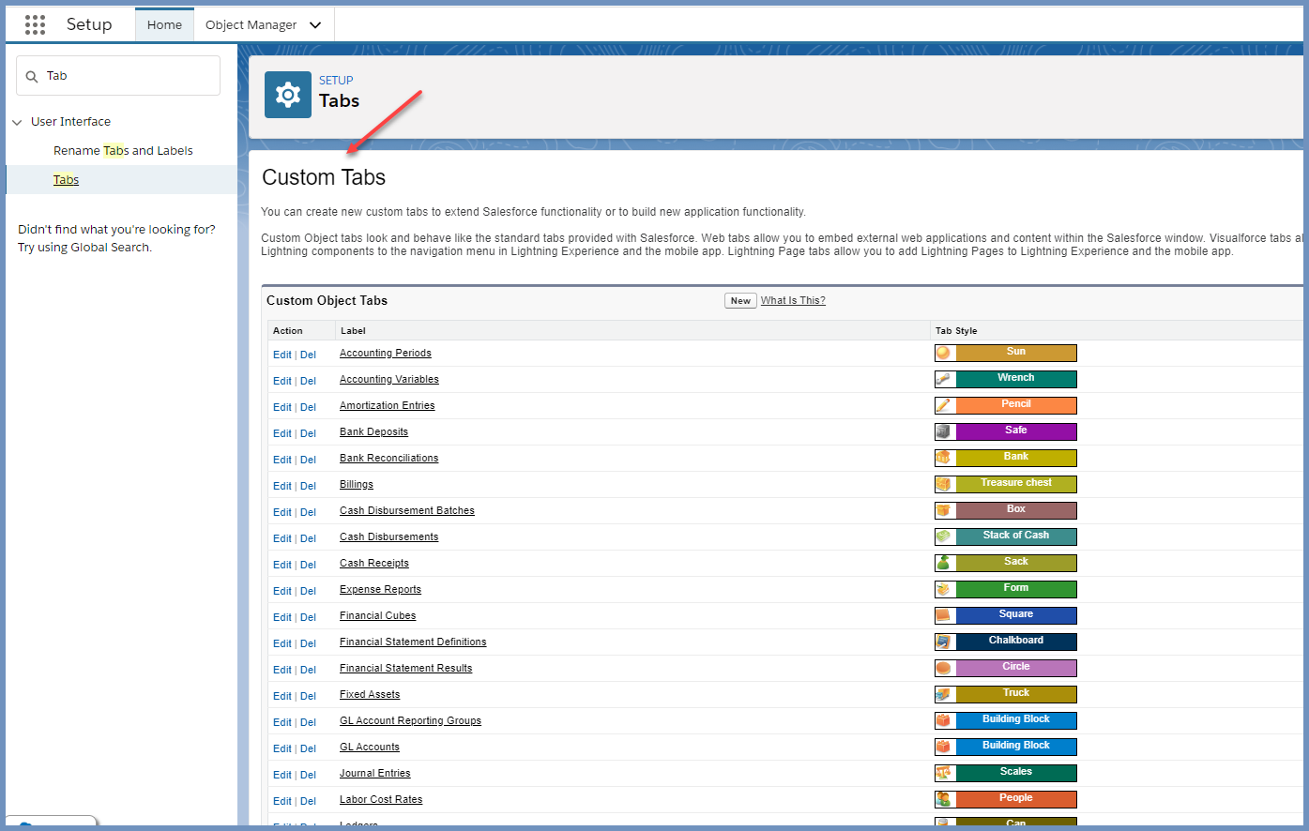Open the Labor Cost Rates link
Image resolution: width=1309 pixels, height=831 pixels.
pos(381,799)
